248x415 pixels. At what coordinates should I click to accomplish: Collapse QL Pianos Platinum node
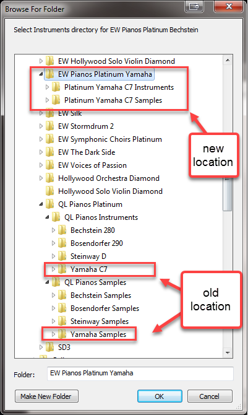pos(41,204)
